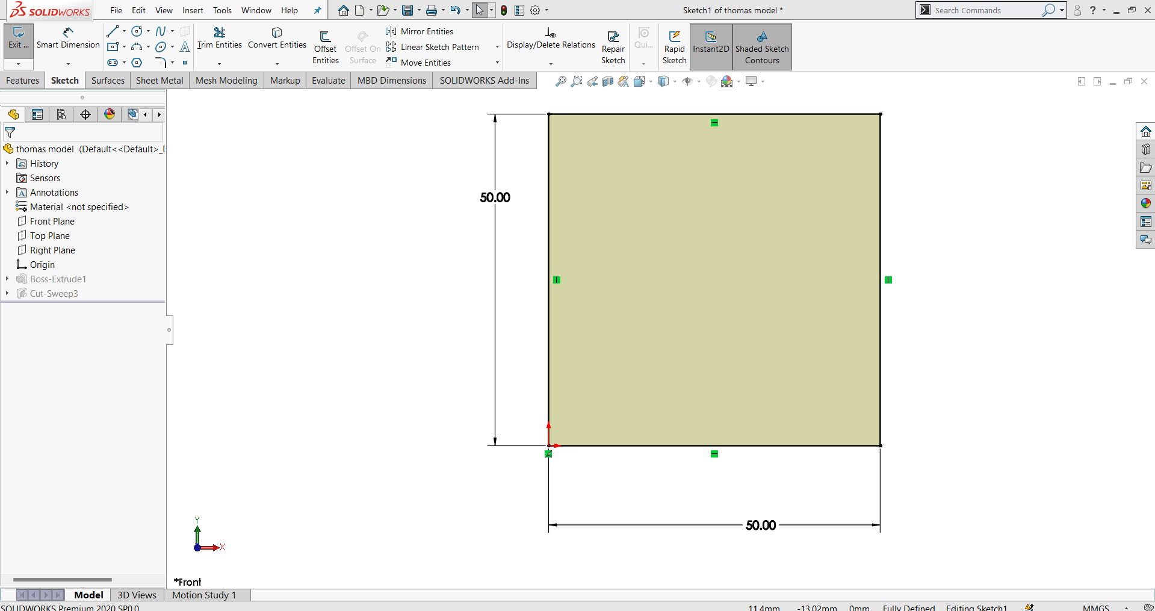Screen dimensions: 1155x611
Task: Open the ConfigurationManager tab icon
Action: coord(61,114)
